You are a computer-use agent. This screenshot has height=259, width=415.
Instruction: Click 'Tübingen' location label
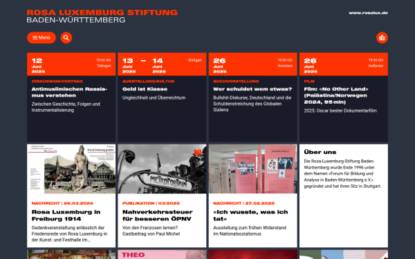click(104, 66)
